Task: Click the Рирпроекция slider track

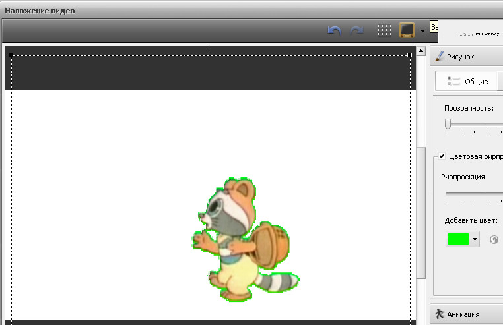Action: pos(474,194)
